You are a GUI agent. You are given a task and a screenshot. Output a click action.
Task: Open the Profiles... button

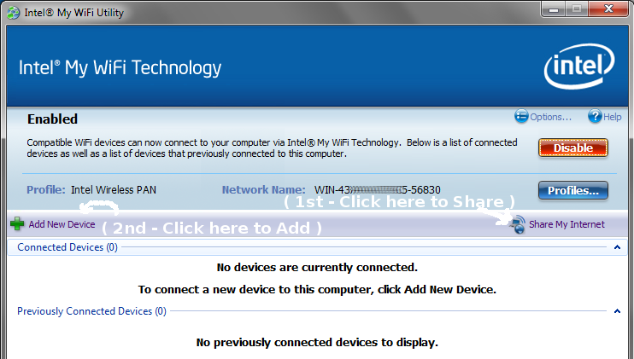point(573,190)
